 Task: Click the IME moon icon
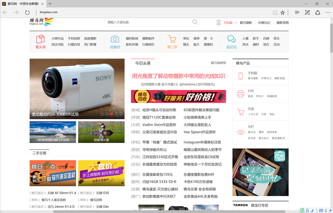(x=312, y=210)
